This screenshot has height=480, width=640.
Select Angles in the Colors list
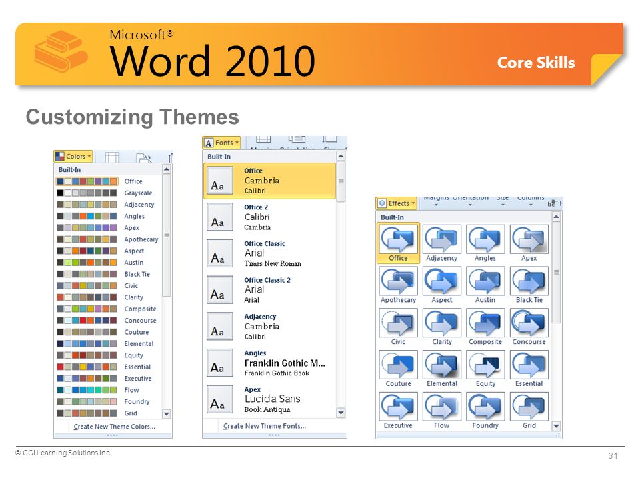[x=134, y=216]
